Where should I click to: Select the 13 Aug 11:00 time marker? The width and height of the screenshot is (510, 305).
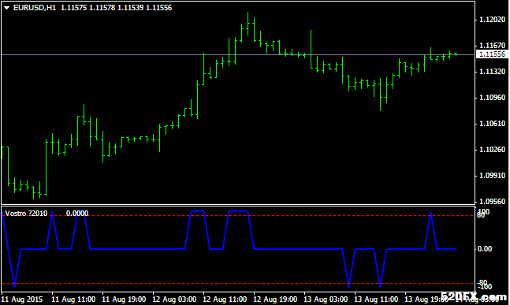pos(376,299)
